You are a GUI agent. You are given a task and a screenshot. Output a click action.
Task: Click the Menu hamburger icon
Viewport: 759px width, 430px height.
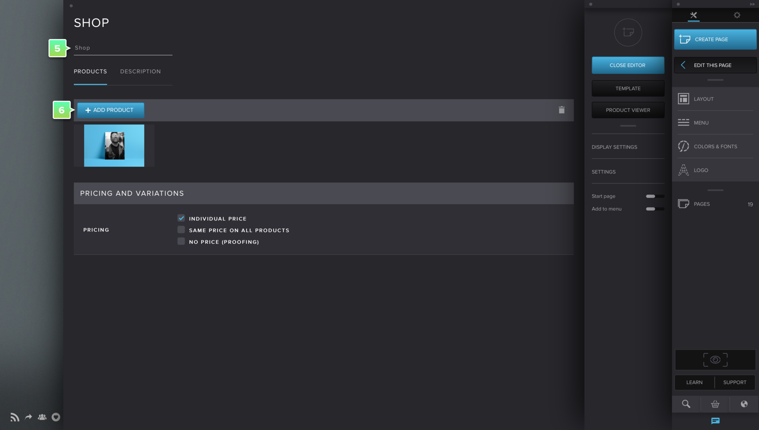click(683, 123)
